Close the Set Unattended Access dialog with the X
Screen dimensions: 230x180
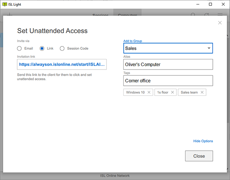click(x=220, y=23)
